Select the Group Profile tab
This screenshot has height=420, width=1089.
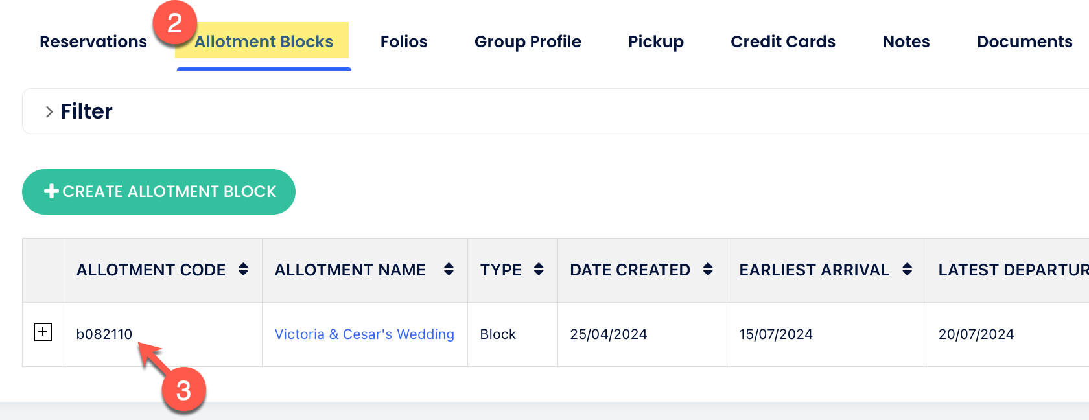coord(528,42)
